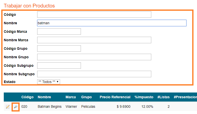This screenshot has width=197, height=114.
Task: Select the Nombre Grupo input field
Action: click(x=94, y=57)
